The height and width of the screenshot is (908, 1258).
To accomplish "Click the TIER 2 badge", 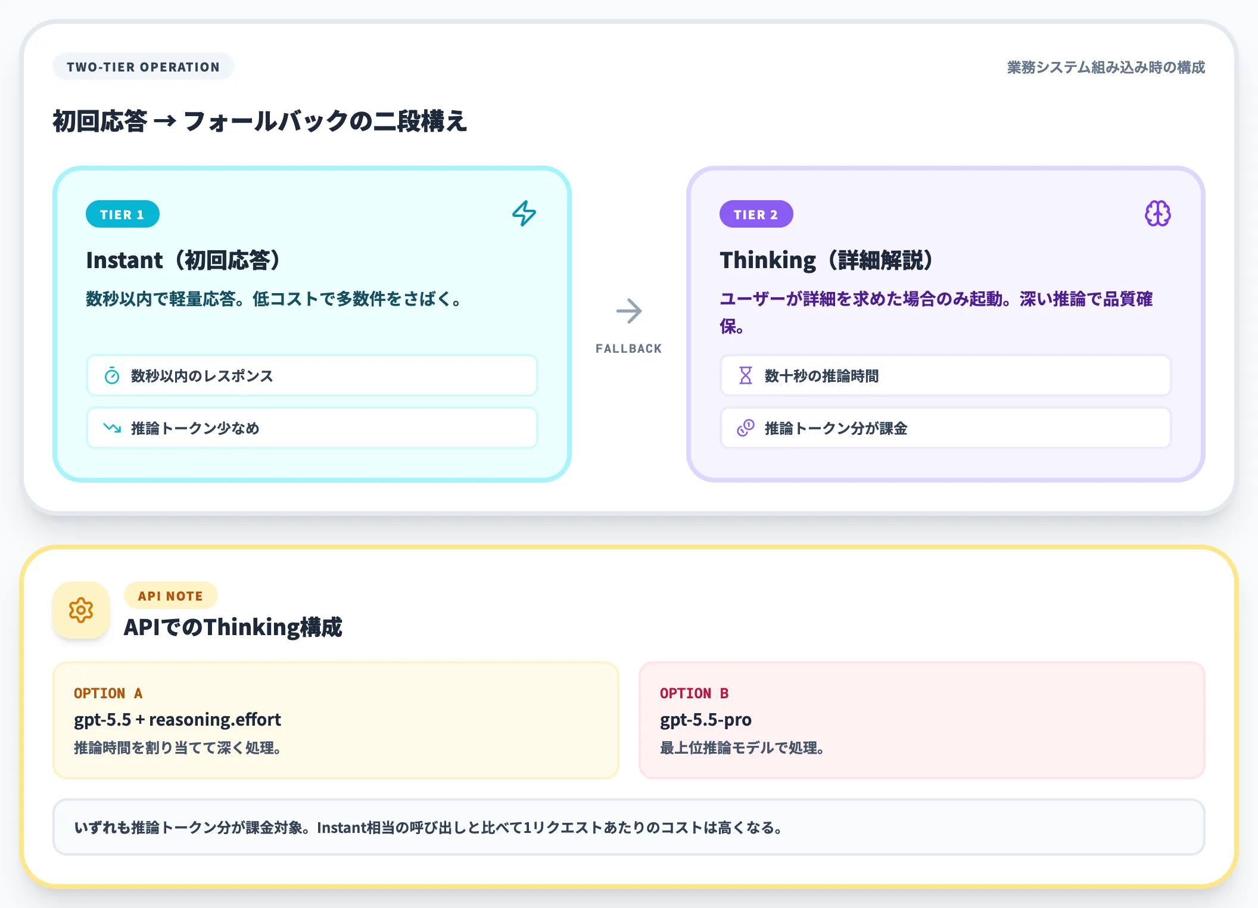I will (x=756, y=214).
